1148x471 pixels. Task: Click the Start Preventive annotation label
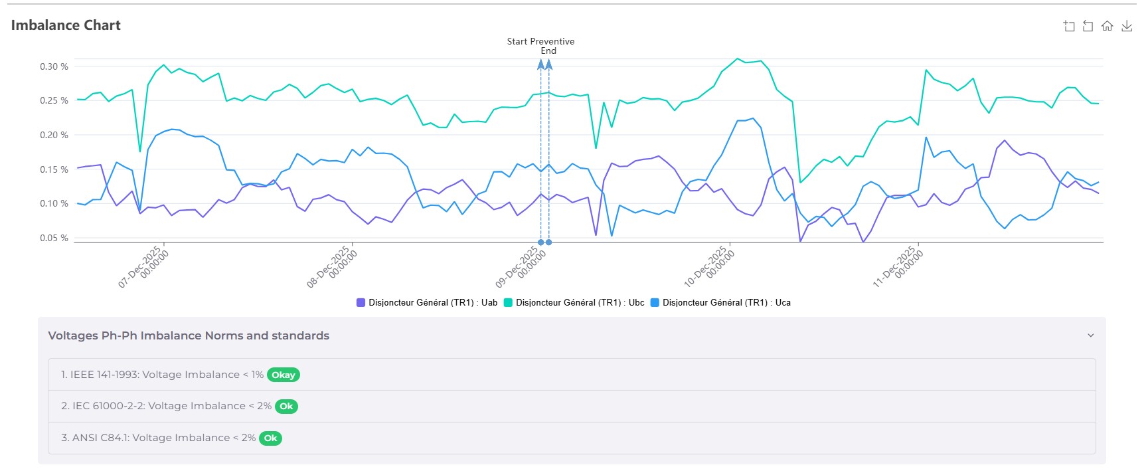click(540, 41)
